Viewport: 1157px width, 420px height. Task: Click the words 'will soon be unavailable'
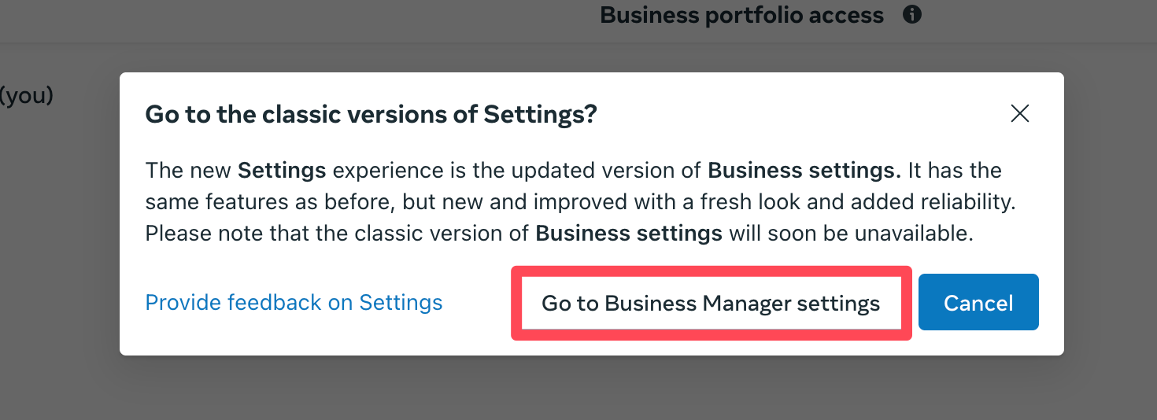point(852,234)
